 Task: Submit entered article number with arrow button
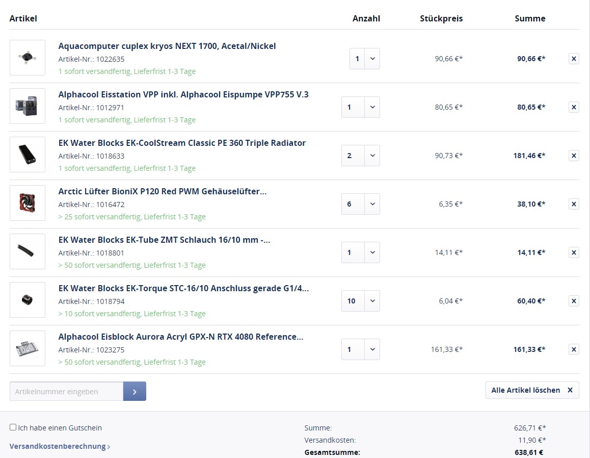click(135, 391)
